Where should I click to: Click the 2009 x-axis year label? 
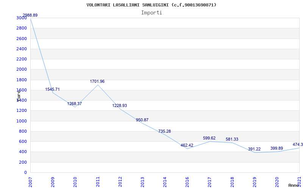(x=53, y=182)
